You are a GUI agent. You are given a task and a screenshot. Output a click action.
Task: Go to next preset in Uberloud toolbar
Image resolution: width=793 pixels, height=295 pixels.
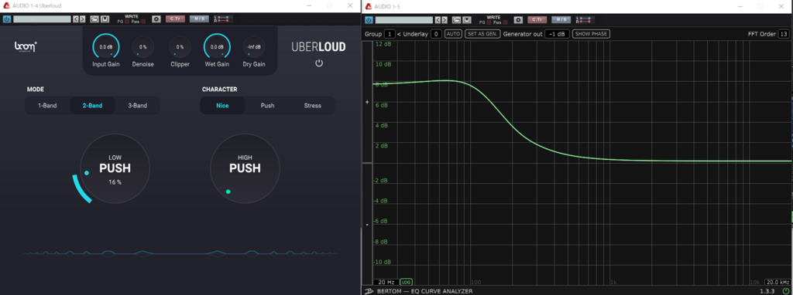[82, 19]
